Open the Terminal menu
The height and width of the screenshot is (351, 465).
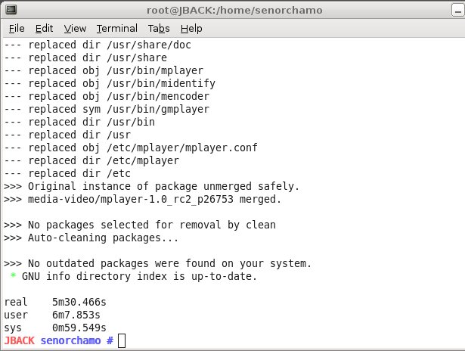tap(117, 29)
